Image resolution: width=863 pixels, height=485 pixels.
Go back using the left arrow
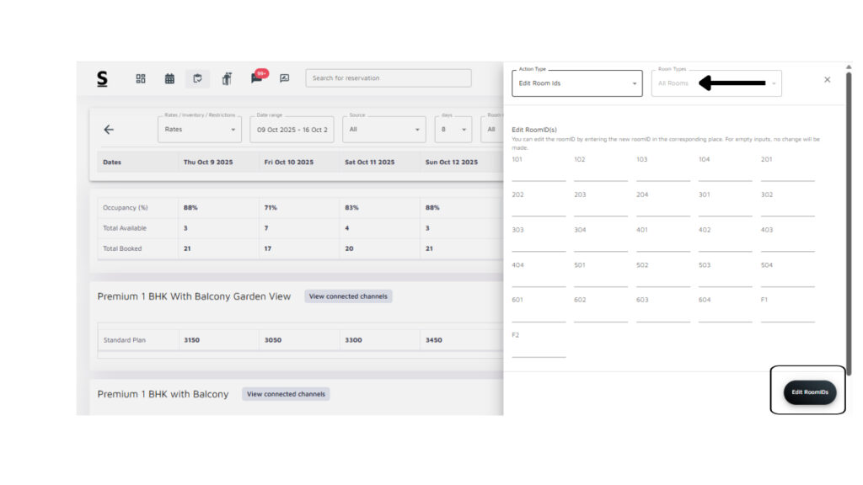(109, 130)
